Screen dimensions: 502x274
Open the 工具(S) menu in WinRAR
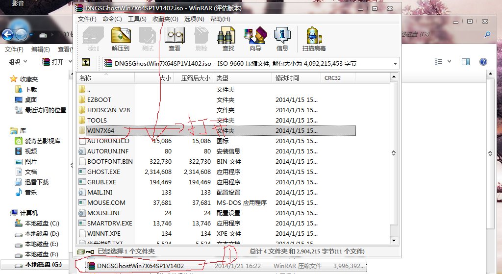click(x=137, y=19)
